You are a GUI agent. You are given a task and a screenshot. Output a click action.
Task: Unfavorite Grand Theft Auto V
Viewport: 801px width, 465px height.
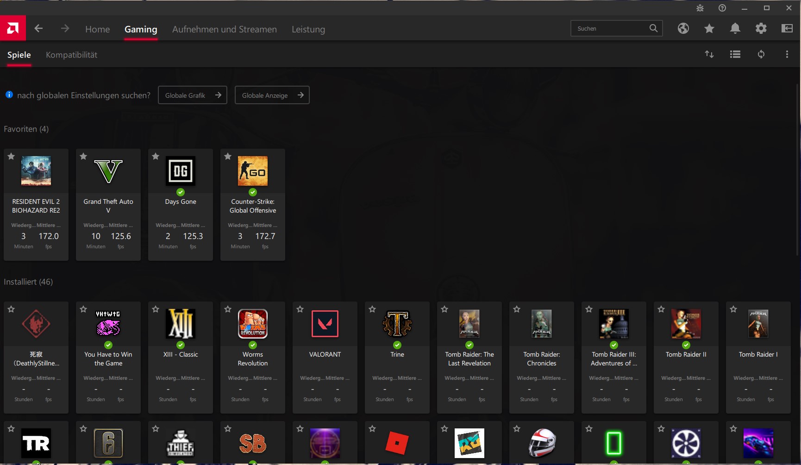83,157
